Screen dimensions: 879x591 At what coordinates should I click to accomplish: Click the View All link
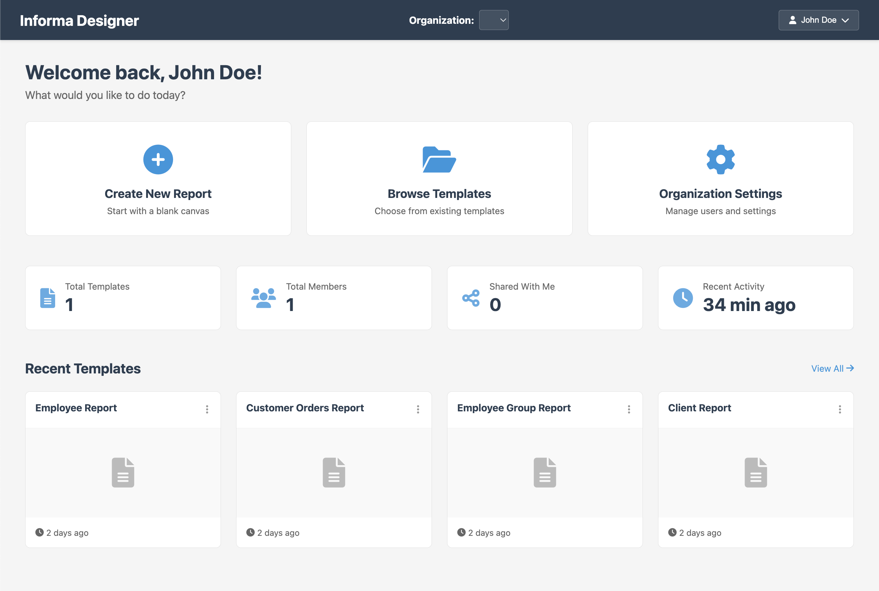click(x=832, y=369)
